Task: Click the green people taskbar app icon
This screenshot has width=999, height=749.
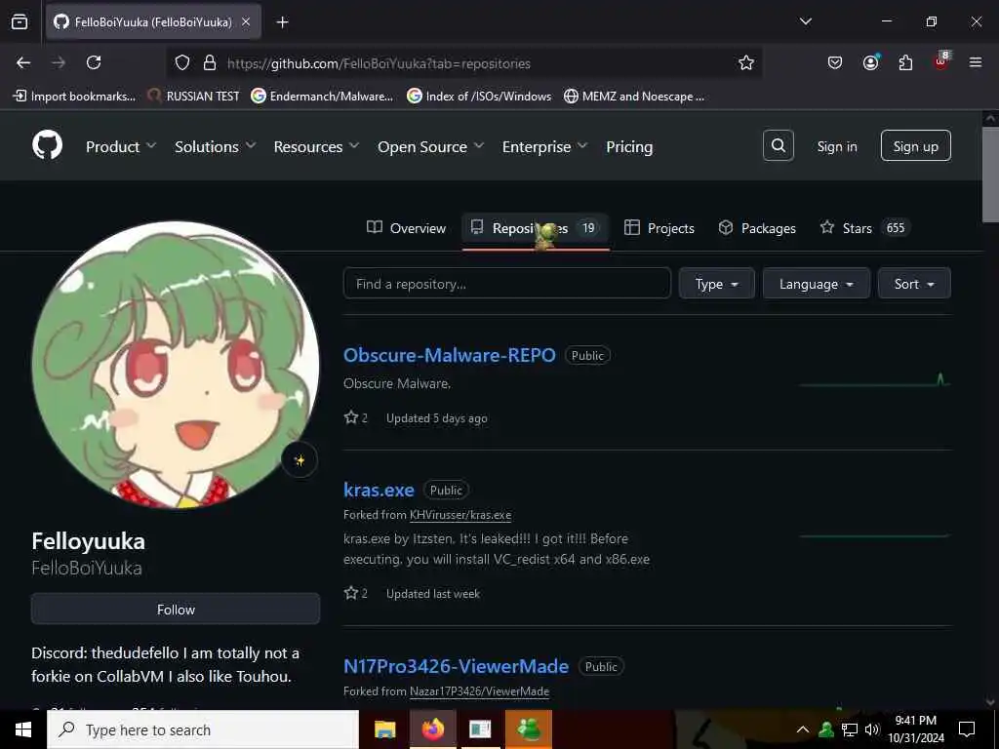Action: pos(528,729)
